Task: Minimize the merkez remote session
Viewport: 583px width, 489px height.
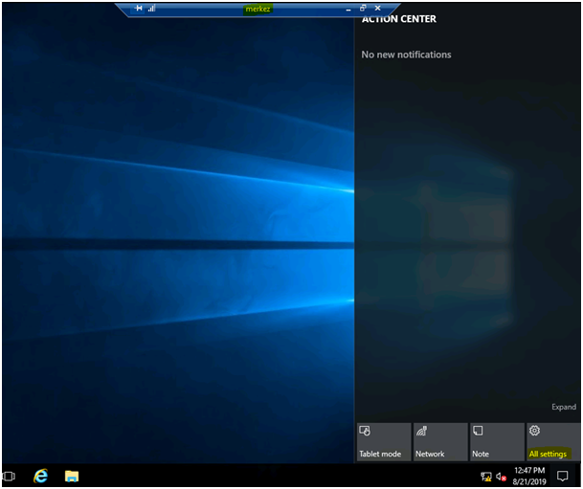Action: [348, 10]
